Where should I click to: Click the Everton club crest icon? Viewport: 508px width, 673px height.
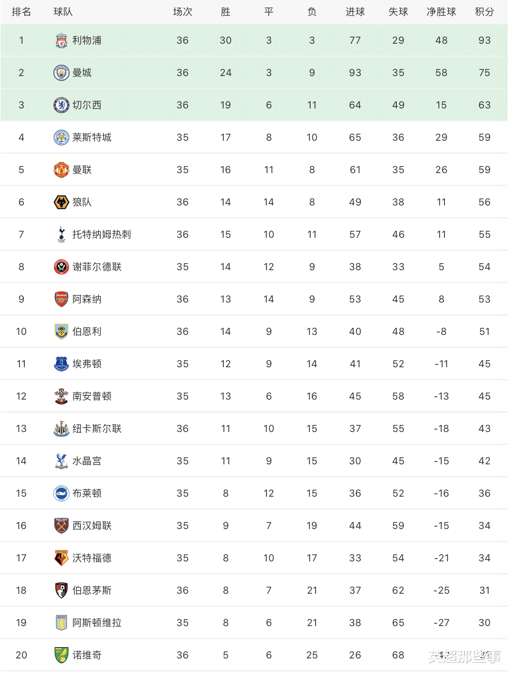tap(61, 364)
